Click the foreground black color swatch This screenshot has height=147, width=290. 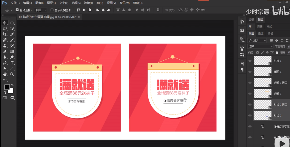pos(7,87)
